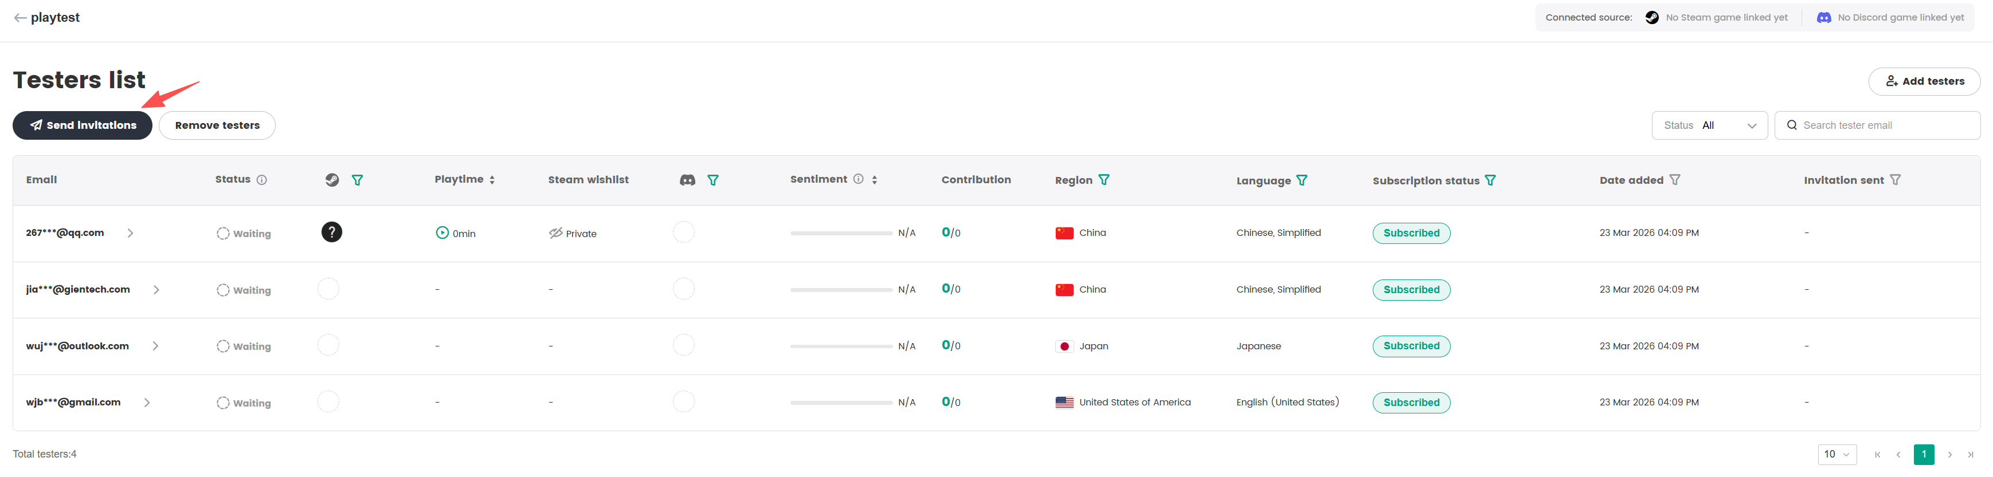Click the Waiting status on the jia***@gientech.com row
The width and height of the screenshot is (1993, 477).
[244, 290]
